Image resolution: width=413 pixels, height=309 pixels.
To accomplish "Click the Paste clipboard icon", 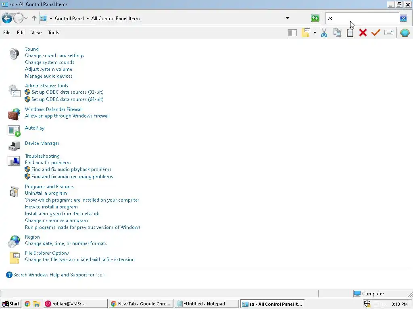I will coord(350,33).
